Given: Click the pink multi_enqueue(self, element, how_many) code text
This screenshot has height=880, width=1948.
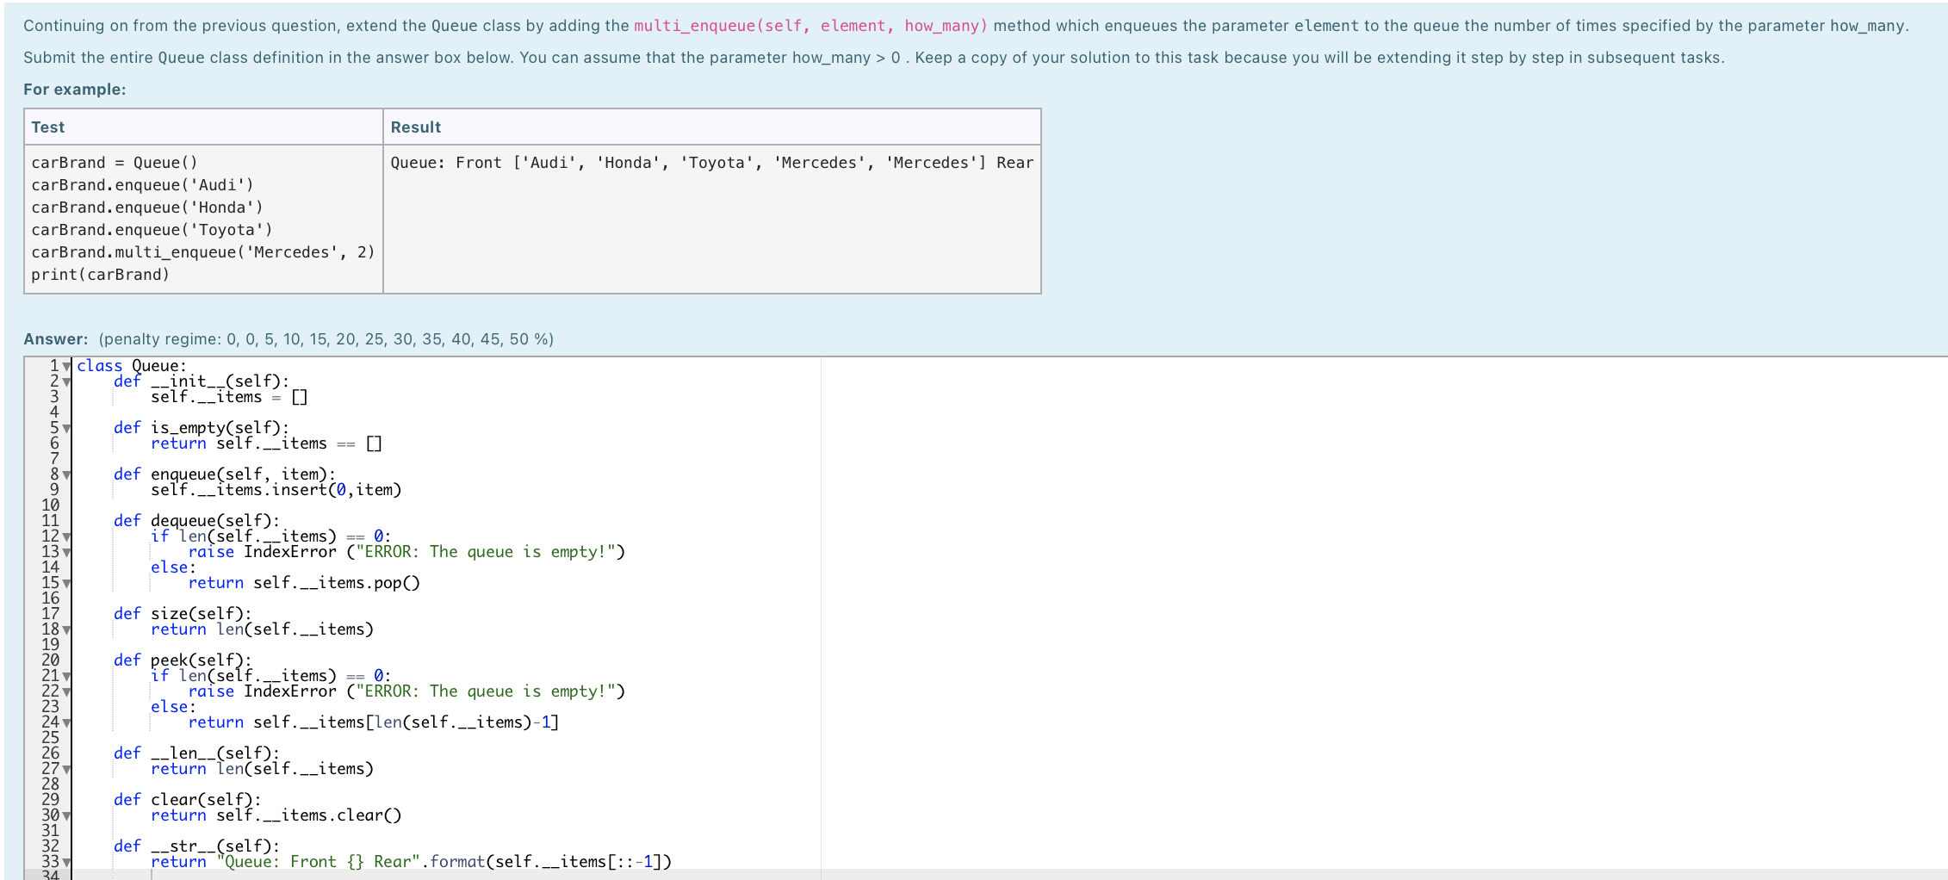Looking at the screenshot, I should pyautogui.click(x=811, y=26).
